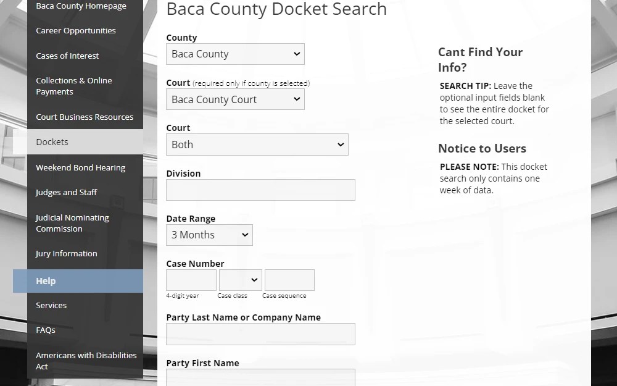Open the Case class dropdown

pos(241,280)
